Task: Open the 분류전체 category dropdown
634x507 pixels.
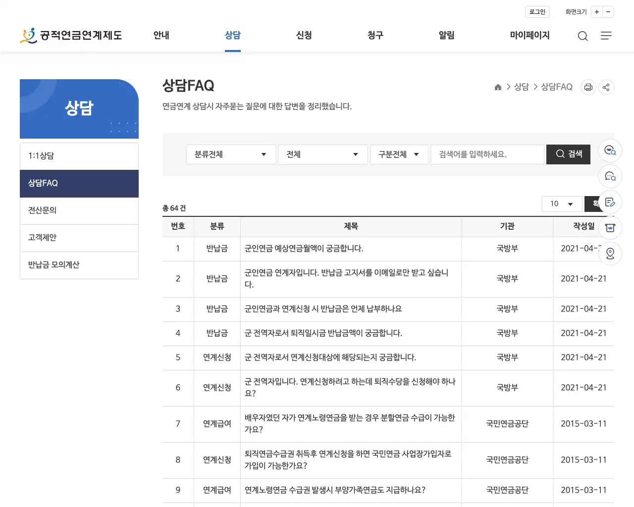Action: [230, 154]
